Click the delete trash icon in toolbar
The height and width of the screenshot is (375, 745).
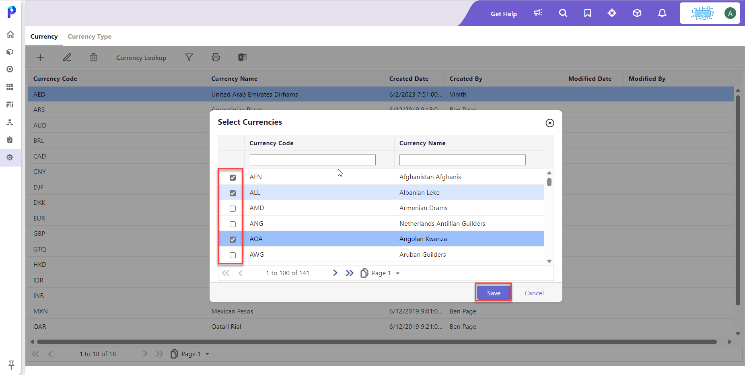click(93, 57)
